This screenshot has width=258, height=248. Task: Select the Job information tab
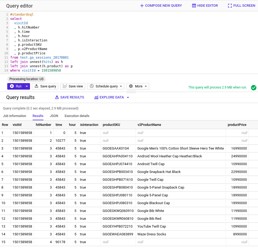click(x=14, y=116)
